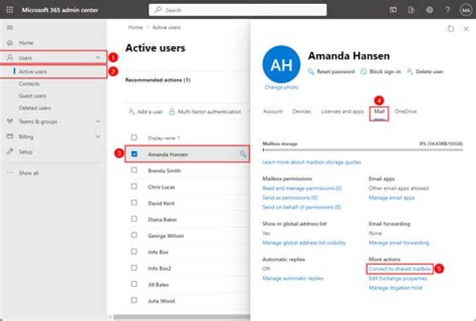Image resolution: width=476 pixels, height=321 pixels.
Task: Click the refresh icon in user panel
Action: [x=451, y=29]
